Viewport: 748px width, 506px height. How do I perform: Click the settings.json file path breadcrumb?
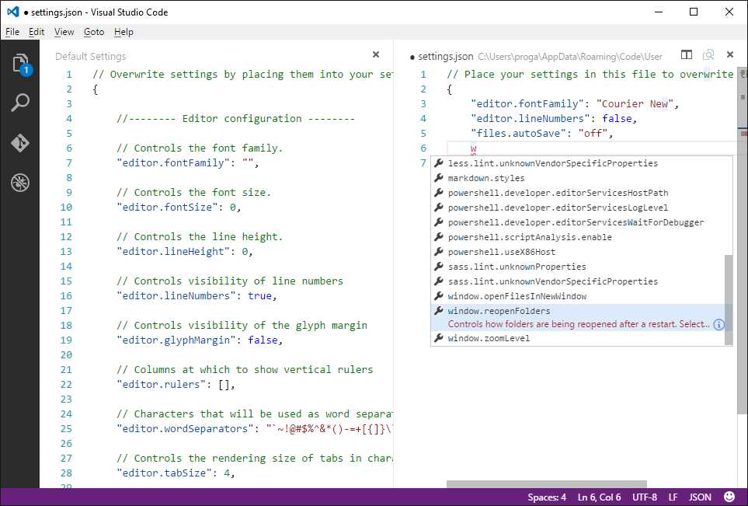[570, 57]
